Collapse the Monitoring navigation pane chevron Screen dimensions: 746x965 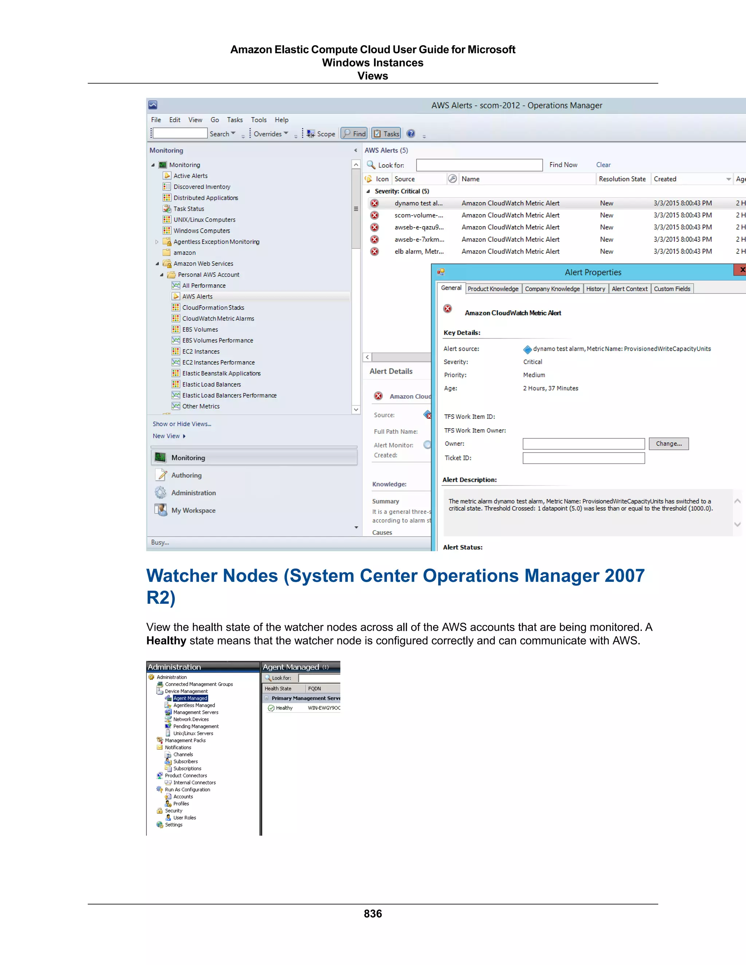click(x=355, y=151)
